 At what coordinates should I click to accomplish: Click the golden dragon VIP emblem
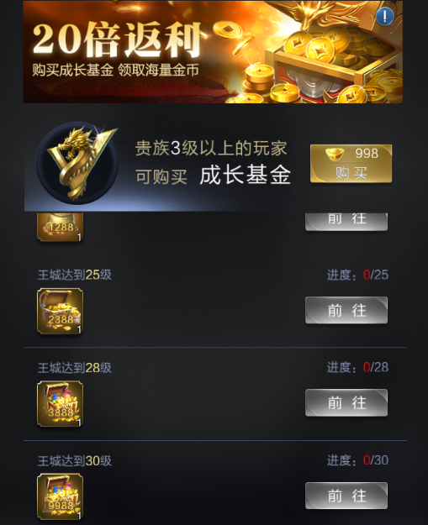(77, 163)
